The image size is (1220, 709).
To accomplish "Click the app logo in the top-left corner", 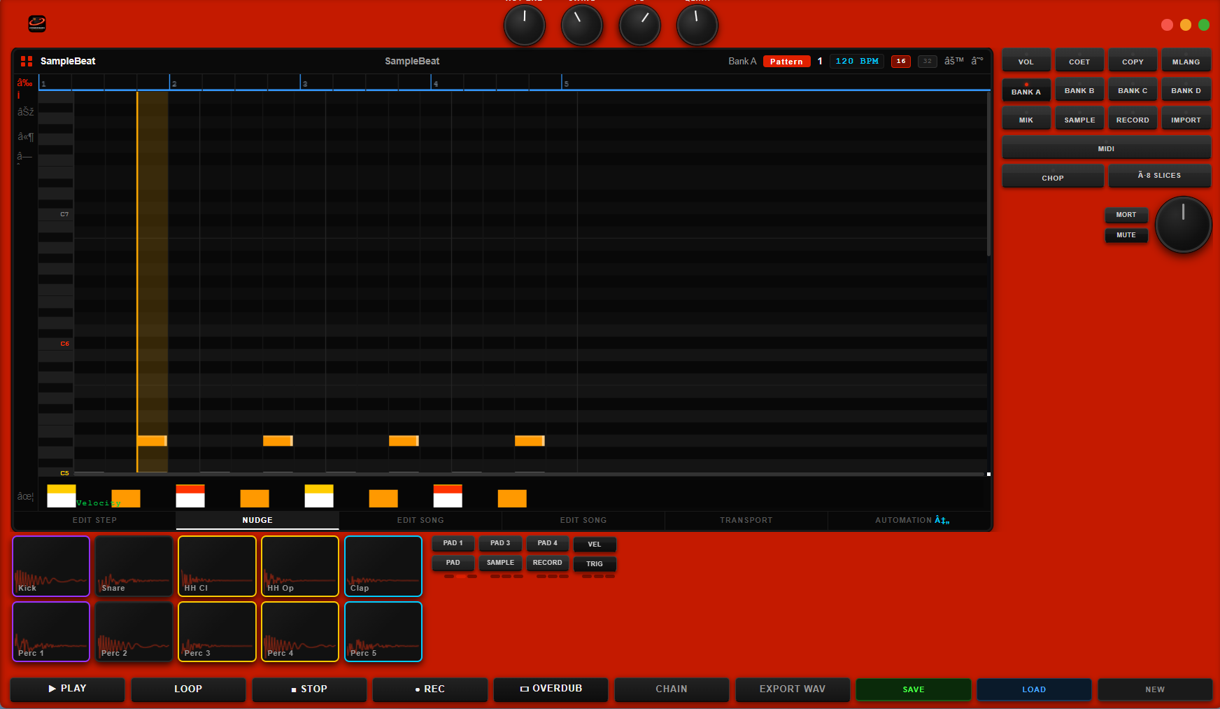I will coord(36,23).
